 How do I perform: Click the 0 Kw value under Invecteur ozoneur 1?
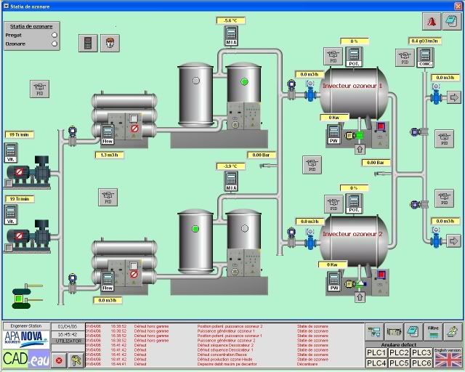tap(334, 118)
